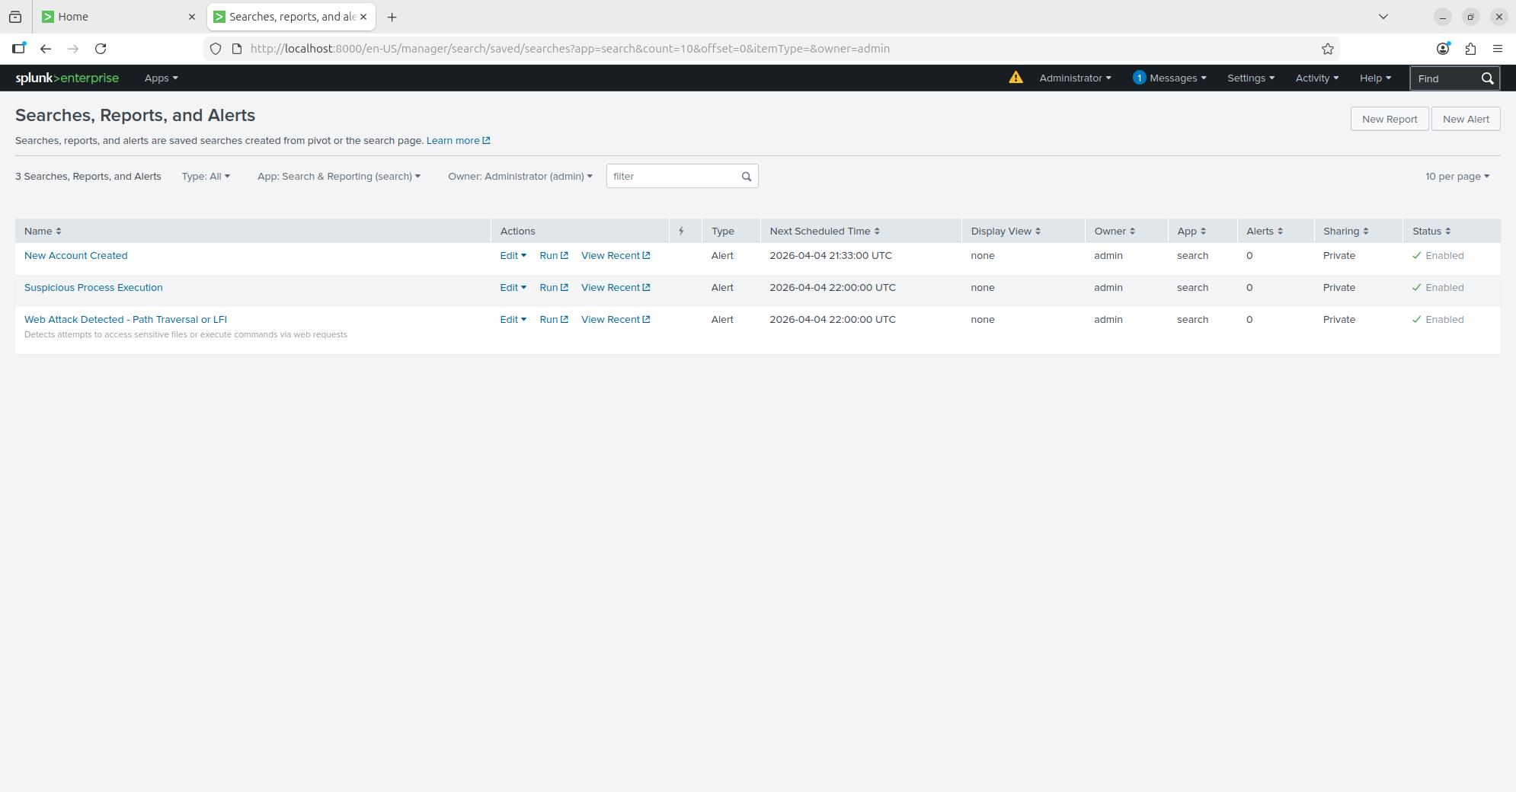
Task: Click Enabled status for New Account Created
Action: 1438,256
